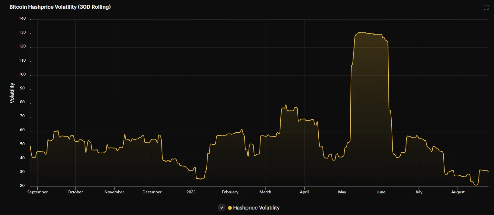494x215 pixels.
Task: Click the September axis label
Action: (37, 192)
